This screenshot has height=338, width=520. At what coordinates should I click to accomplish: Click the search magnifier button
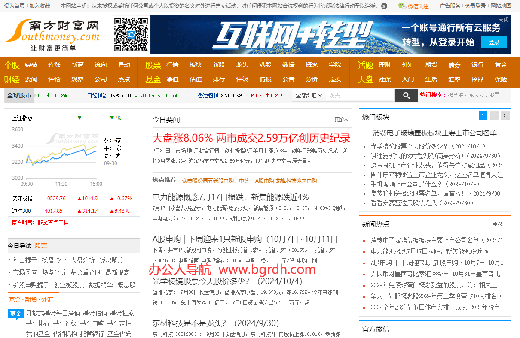click(406, 95)
